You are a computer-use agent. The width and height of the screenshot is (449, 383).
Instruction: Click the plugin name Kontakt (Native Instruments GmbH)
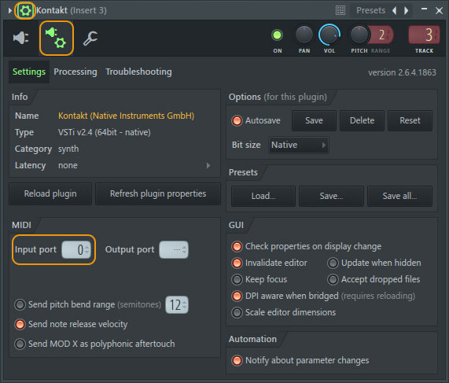click(x=126, y=116)
